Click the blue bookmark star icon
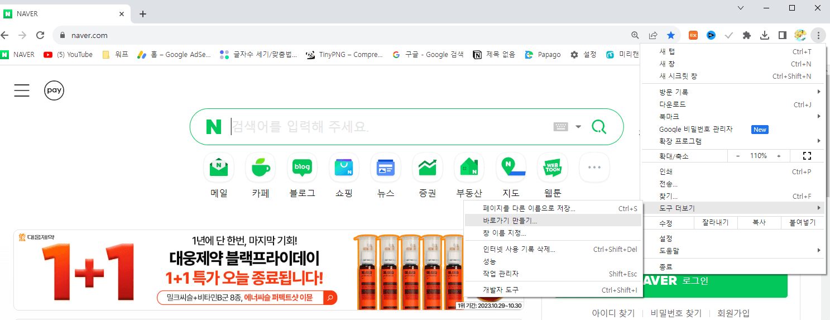The width and height of the screenshot is (830, 320). [x=671, y=35]
